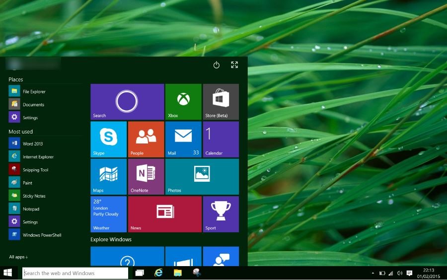Open the Xbox tile
This screenshot has width=447, height=280.
183,102
